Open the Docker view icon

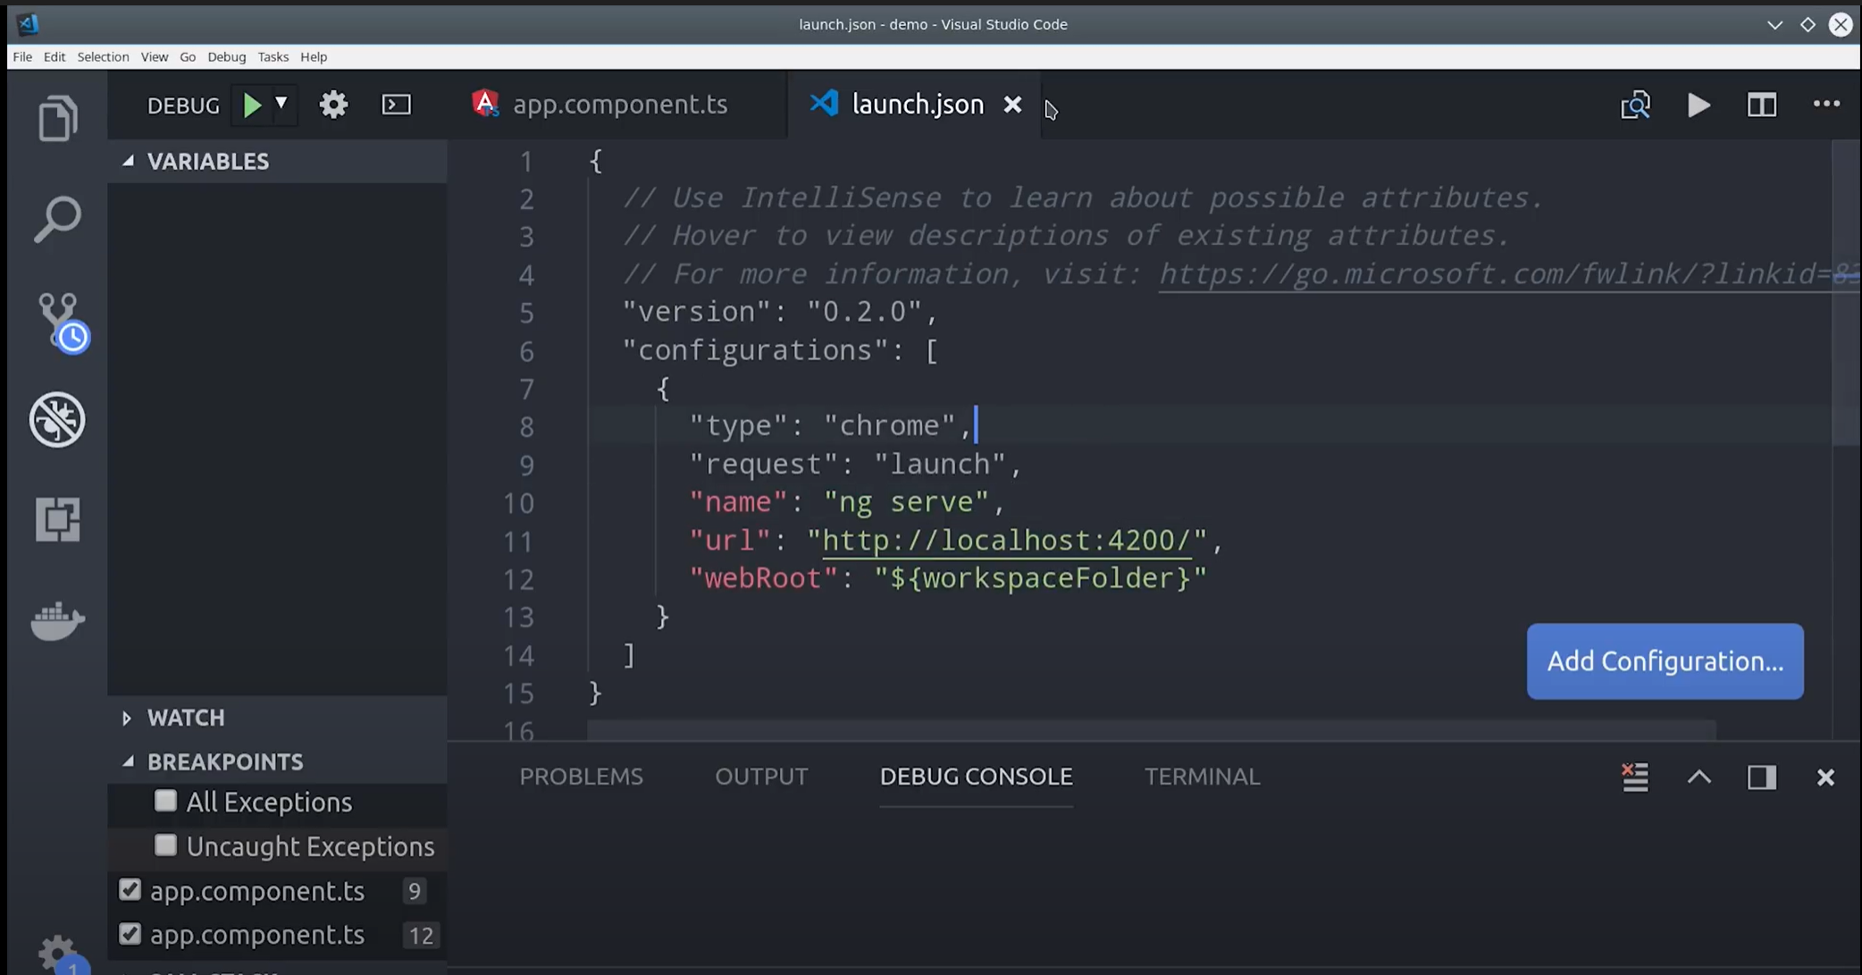click(x=58, y=620)
